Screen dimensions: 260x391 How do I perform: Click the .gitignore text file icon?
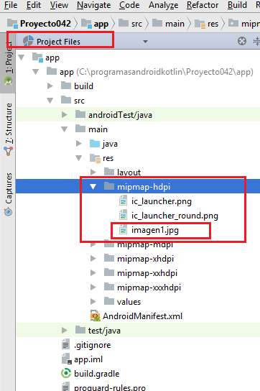[x=65, y=345]
